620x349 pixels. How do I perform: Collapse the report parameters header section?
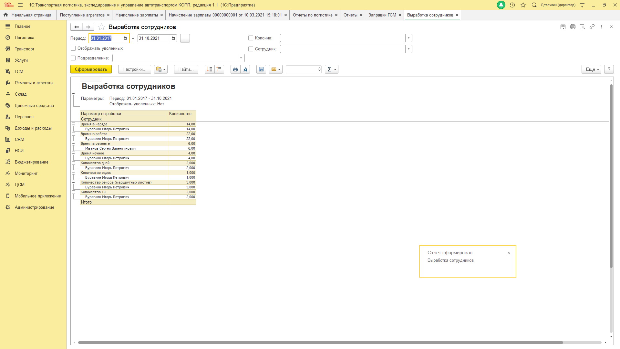pos(73,94)
